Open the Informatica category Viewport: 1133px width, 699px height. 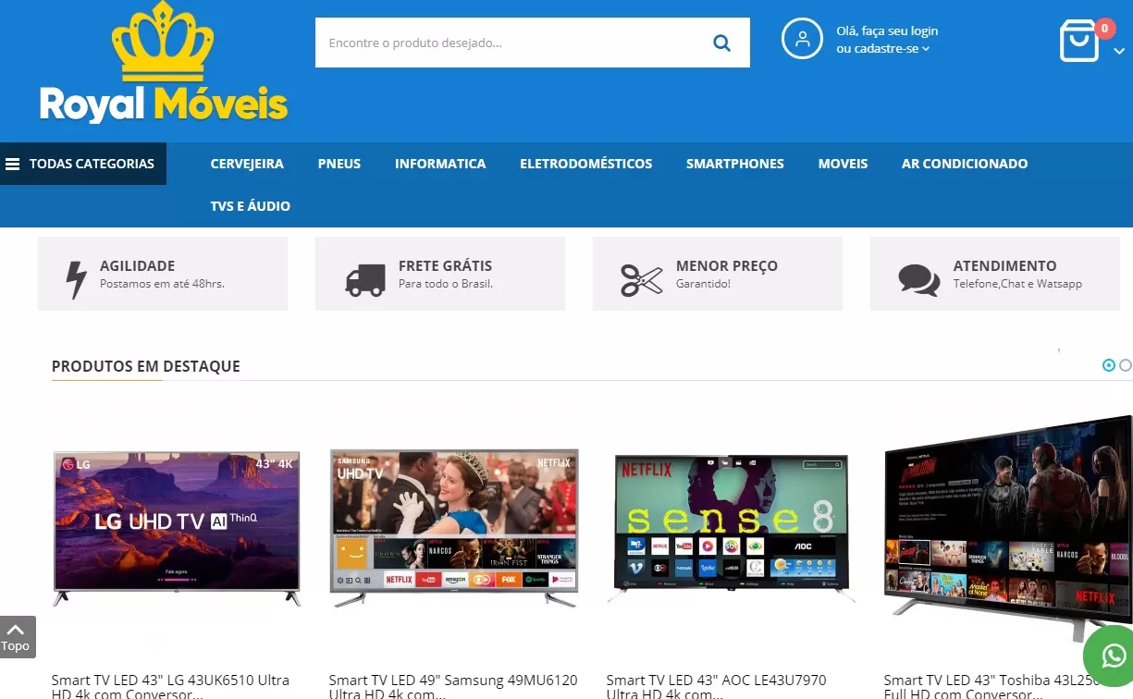pos(440,164)
